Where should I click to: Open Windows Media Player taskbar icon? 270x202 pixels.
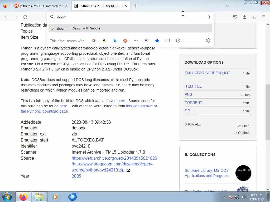(56, 197)
